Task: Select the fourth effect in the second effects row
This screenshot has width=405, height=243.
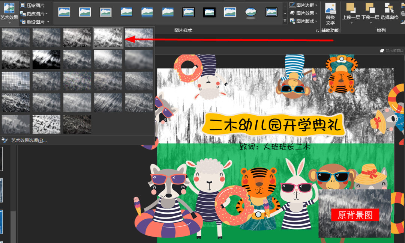Action: coord(108,59)
